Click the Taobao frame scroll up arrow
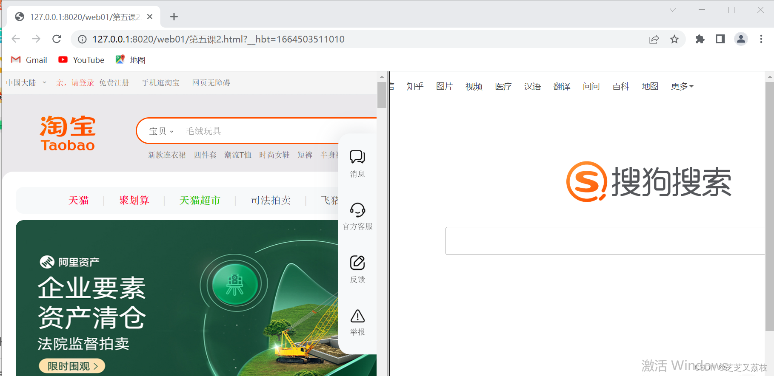 [x=382, y=77]
